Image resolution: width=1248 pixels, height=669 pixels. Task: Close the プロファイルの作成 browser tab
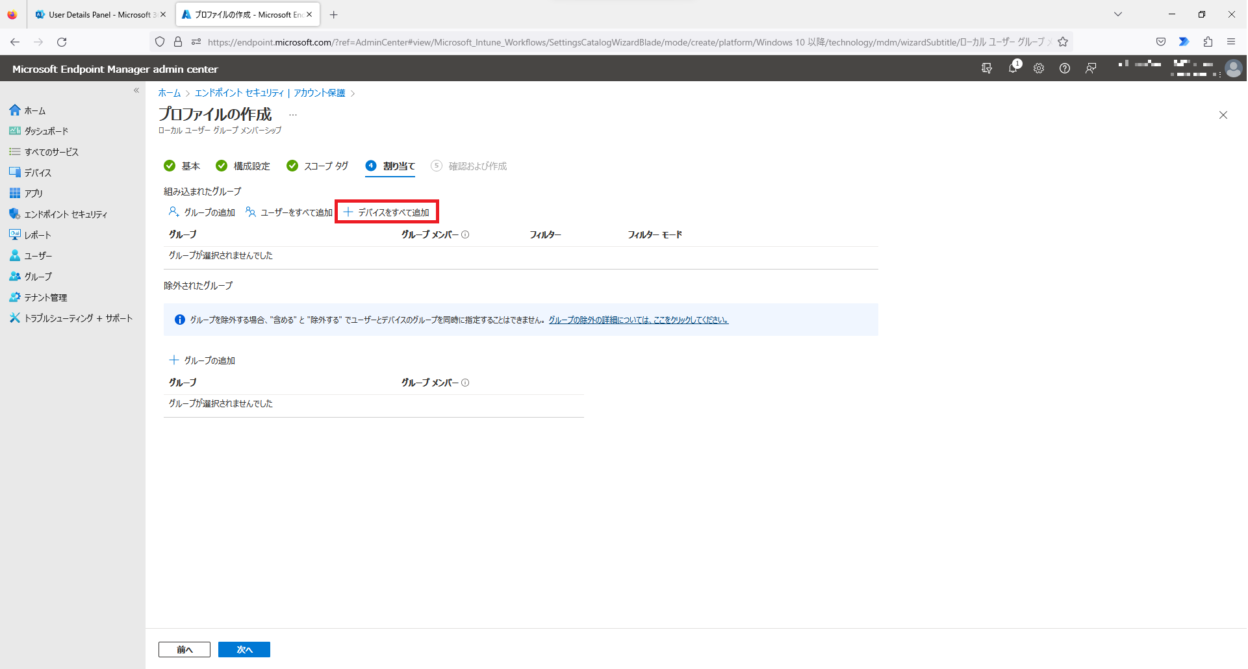pos(310,14)
